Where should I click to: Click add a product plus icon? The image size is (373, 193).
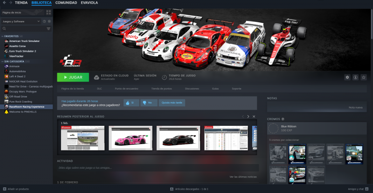click(5, 189)
